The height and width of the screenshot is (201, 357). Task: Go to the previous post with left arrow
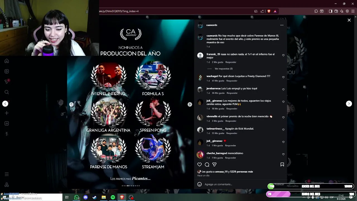pyautogui.click(x=5, y=104)
